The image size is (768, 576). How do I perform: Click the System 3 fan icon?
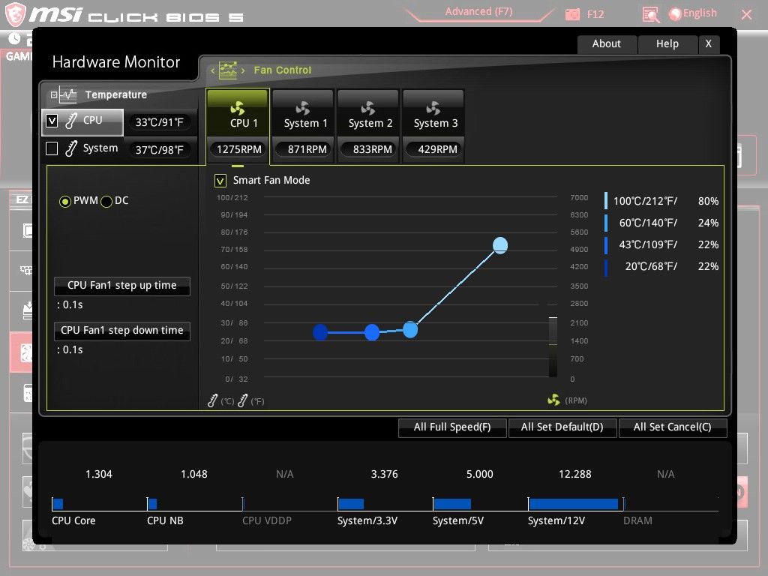(433, 108)
